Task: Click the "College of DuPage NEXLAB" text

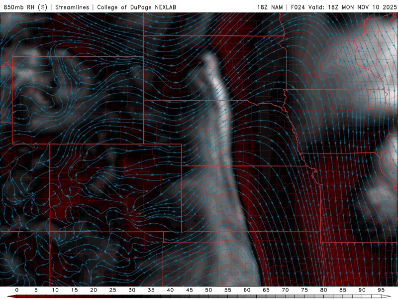Action: click(x=136, y=7)
